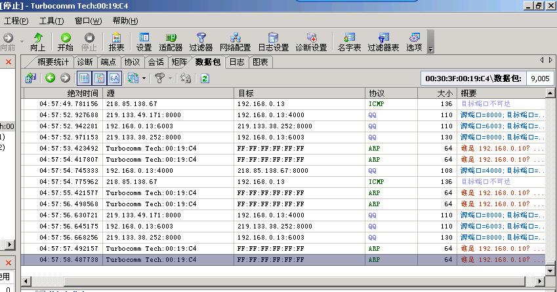Open the 工具(T) menu
Image resolution: width=557 pixels, height=292 pixels.
pyautogui.click(x=52, y=21)
